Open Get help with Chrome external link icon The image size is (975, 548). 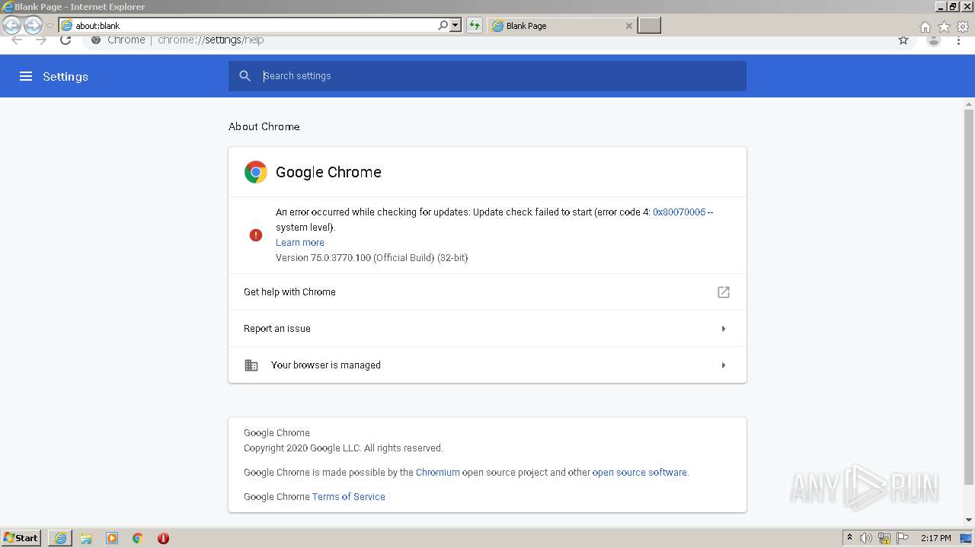point(724,292)
